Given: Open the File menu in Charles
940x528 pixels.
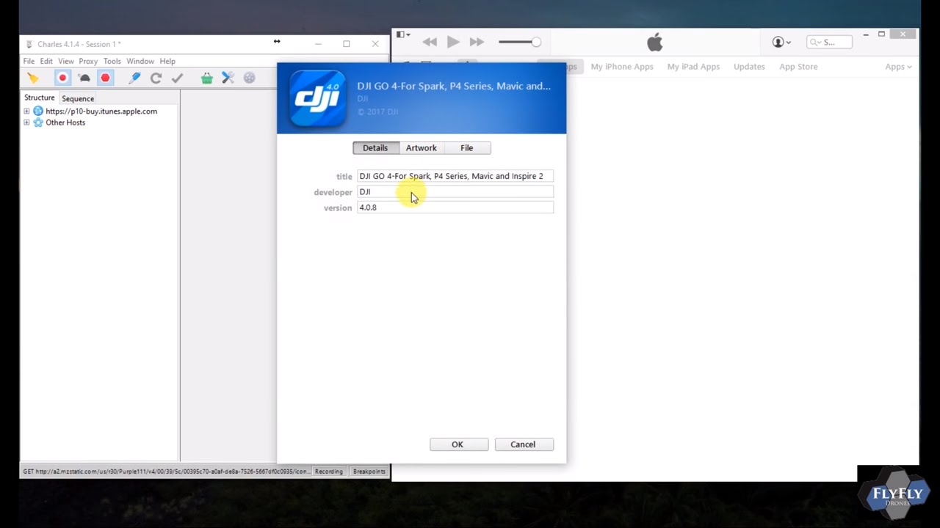Looking at the screenshot, I should [29, 62].
